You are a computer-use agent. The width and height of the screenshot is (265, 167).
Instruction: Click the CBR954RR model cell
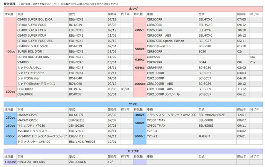coord(172,68)
